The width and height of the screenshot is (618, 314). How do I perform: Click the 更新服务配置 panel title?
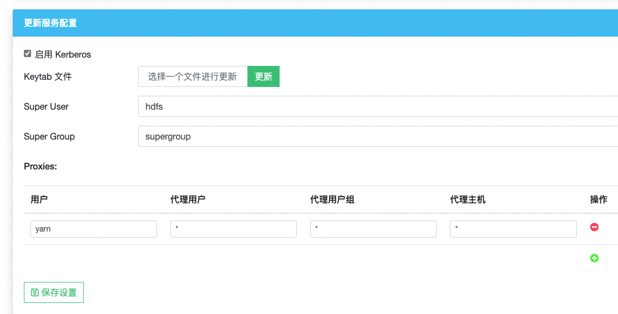click(x=50, y=23)
